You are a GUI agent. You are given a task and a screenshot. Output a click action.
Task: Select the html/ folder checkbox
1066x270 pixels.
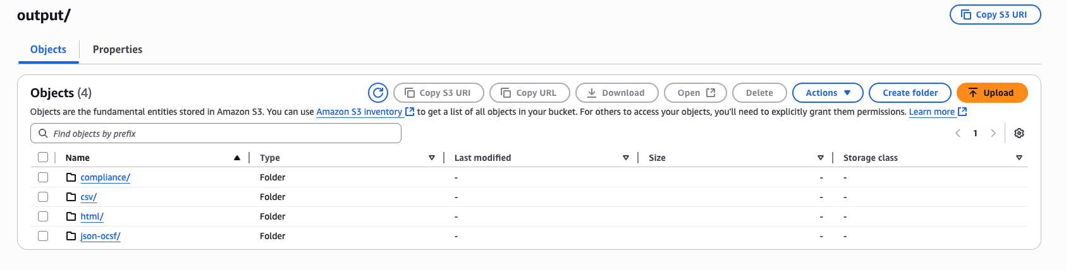pos(43,216)
